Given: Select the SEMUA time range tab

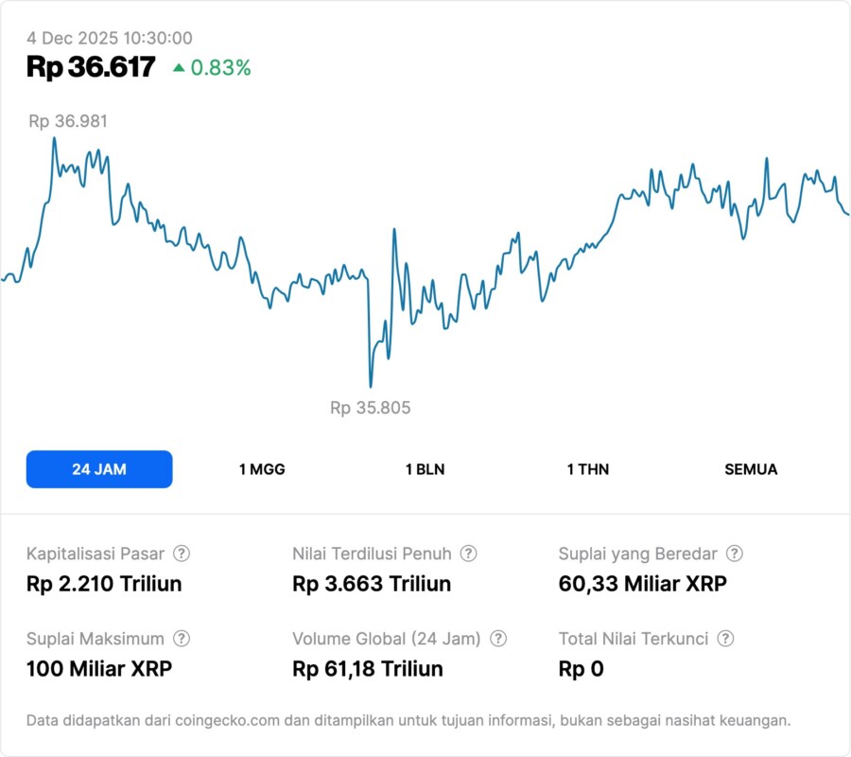Looking at the screenshot, I should point(751,469).
